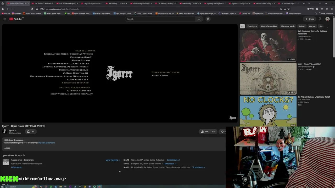The width and height of the screenshot is (335, 188).
Task: Click the browser address bar URL
Action: pos(63,9)
